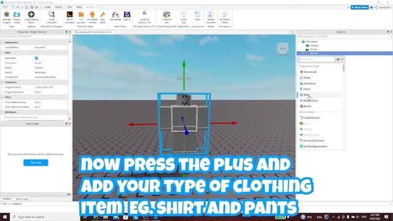Viewport: 393px width, 221px height.
Task: Click the red X-axis arrow on the right
Action: click(224, 123)
